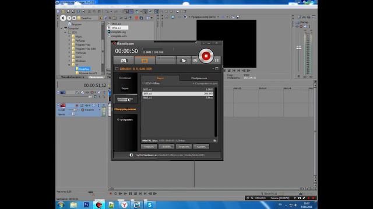Select Users folder in explorer tree
The height and width of the screenshot is (209, 373).
click(x=78, y=57)
